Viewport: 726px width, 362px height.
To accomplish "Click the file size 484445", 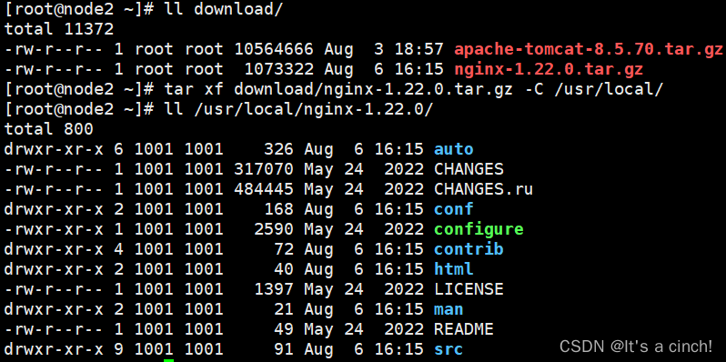I will [264, 189].
